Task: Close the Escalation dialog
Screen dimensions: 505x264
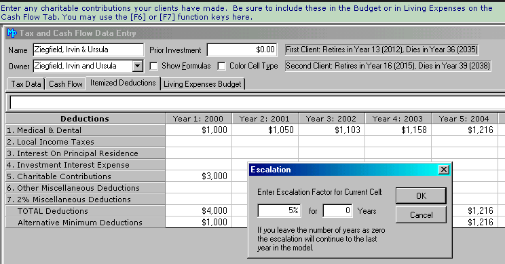Action: (x=443, y=170)
